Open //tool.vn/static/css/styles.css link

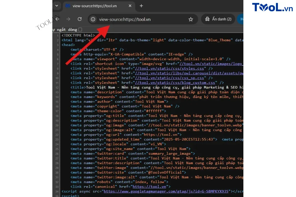[x=170, y=68]
